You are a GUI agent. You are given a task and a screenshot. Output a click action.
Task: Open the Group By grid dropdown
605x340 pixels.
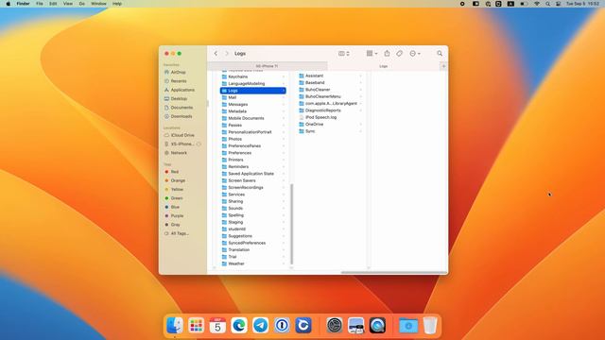pos(372,54)
